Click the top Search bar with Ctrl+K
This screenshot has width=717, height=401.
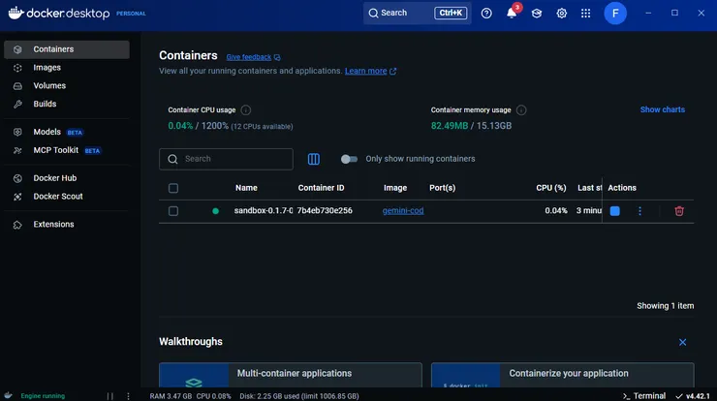click(x=417, y=13)
